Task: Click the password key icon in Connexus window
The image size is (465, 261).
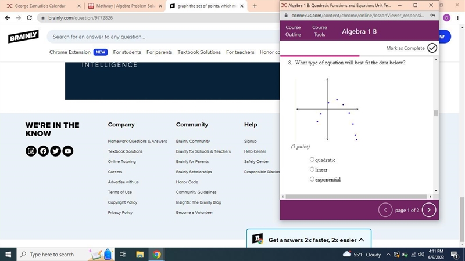Action: 432,16
